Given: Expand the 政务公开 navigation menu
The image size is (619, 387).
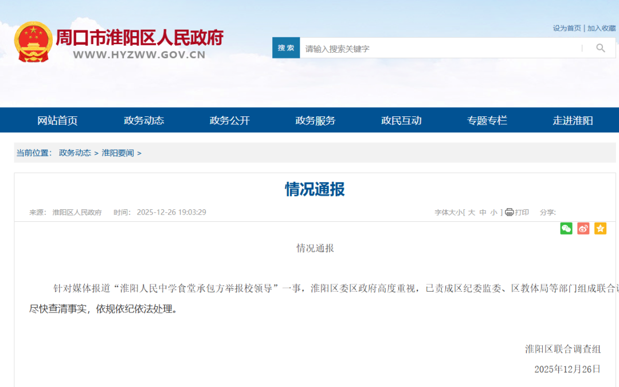Looking at the screenshot, I should [228, 120].
